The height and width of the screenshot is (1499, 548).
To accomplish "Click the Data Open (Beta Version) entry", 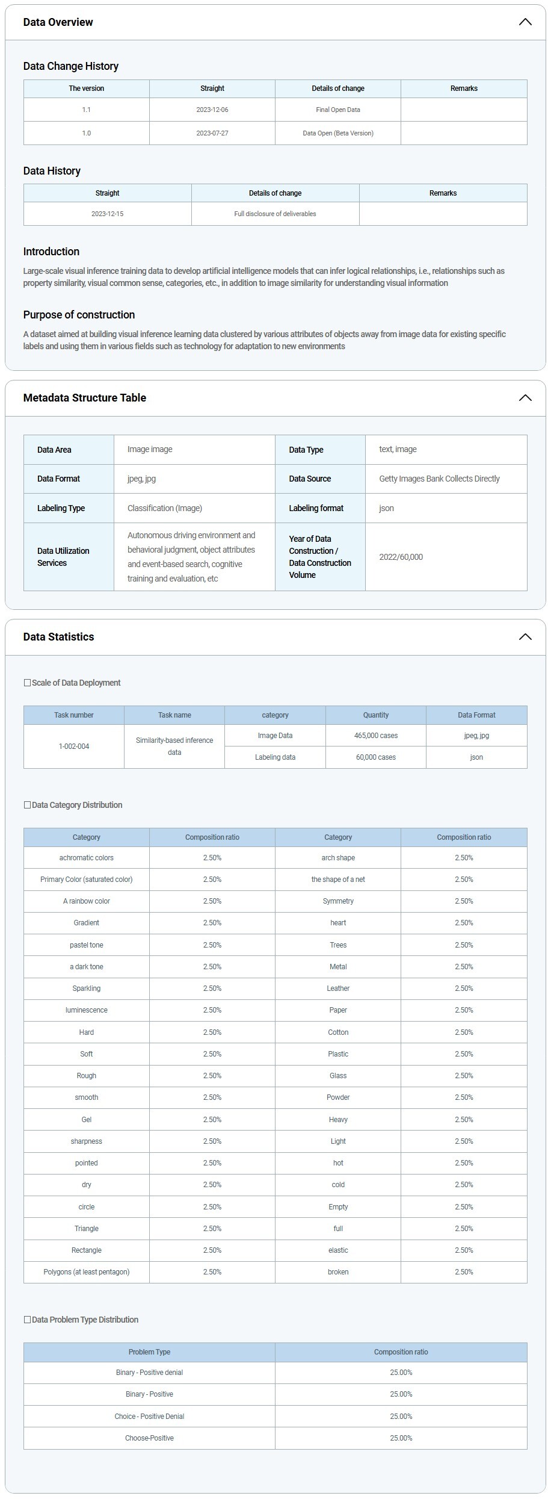I will [337, 133].
